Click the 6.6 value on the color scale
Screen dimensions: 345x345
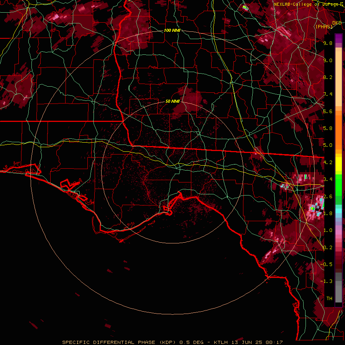(x=328, y=111)
